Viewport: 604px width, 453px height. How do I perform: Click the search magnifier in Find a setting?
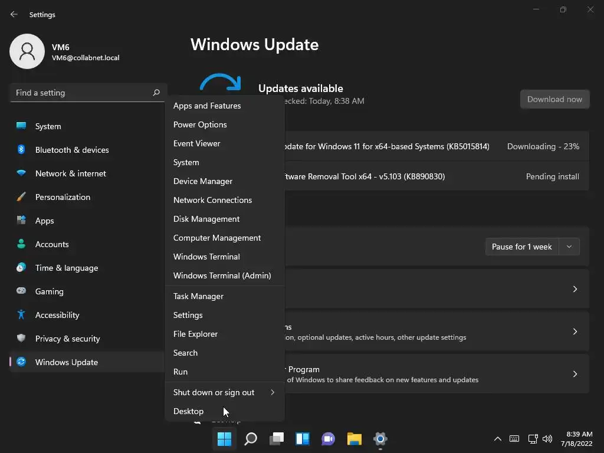point(156,93)
